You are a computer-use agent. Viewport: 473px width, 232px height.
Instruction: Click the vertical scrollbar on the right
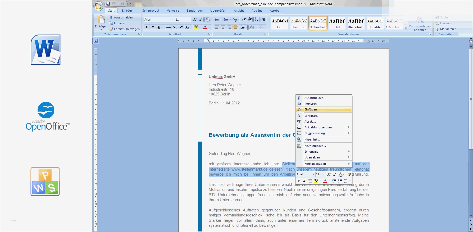point(471,99)
